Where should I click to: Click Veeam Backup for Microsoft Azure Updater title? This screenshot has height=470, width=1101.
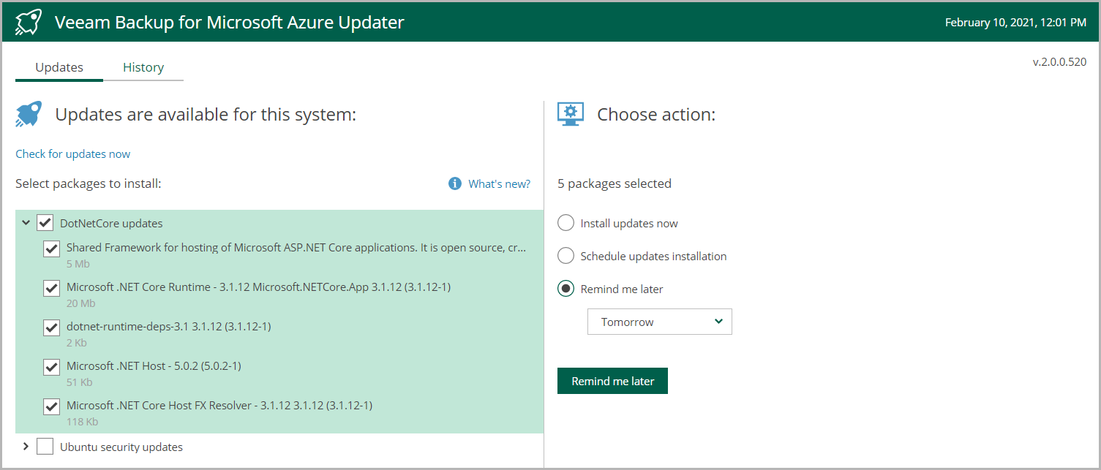[230, 23]
